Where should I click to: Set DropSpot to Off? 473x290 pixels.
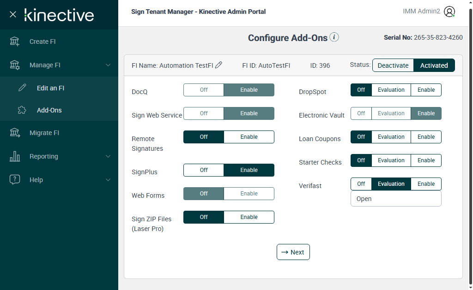[x=361, y=90]
